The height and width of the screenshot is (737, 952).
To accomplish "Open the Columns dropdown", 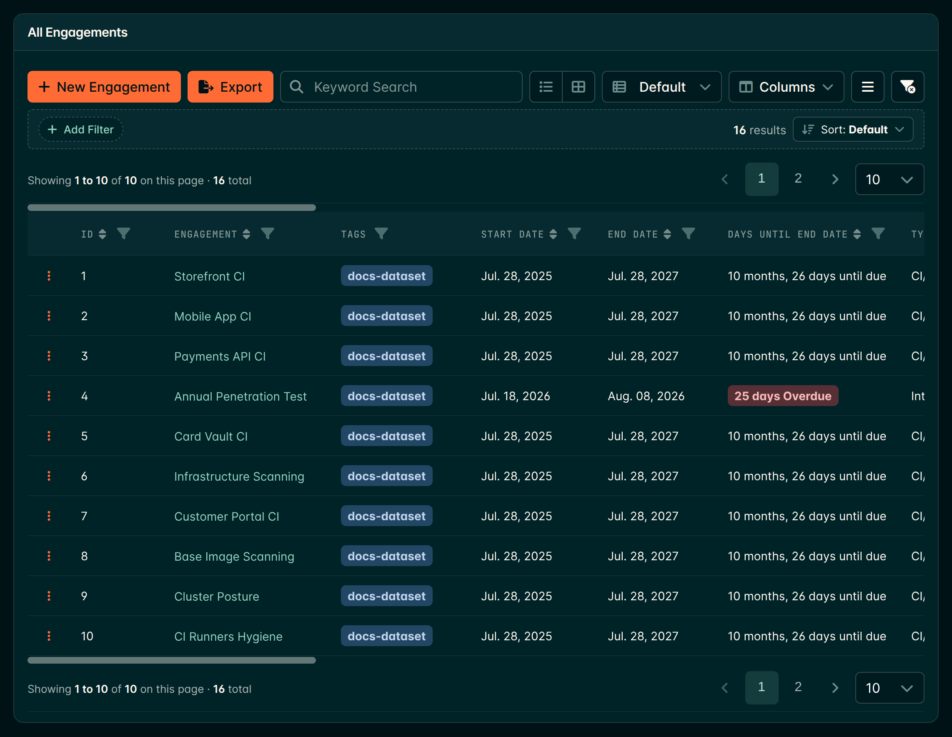I will 786,87.
